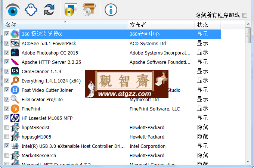Select Apache HTTP Server 2.2.25 entry
The height and width of the screenshot is (168, 254).
tap(51, 62)
